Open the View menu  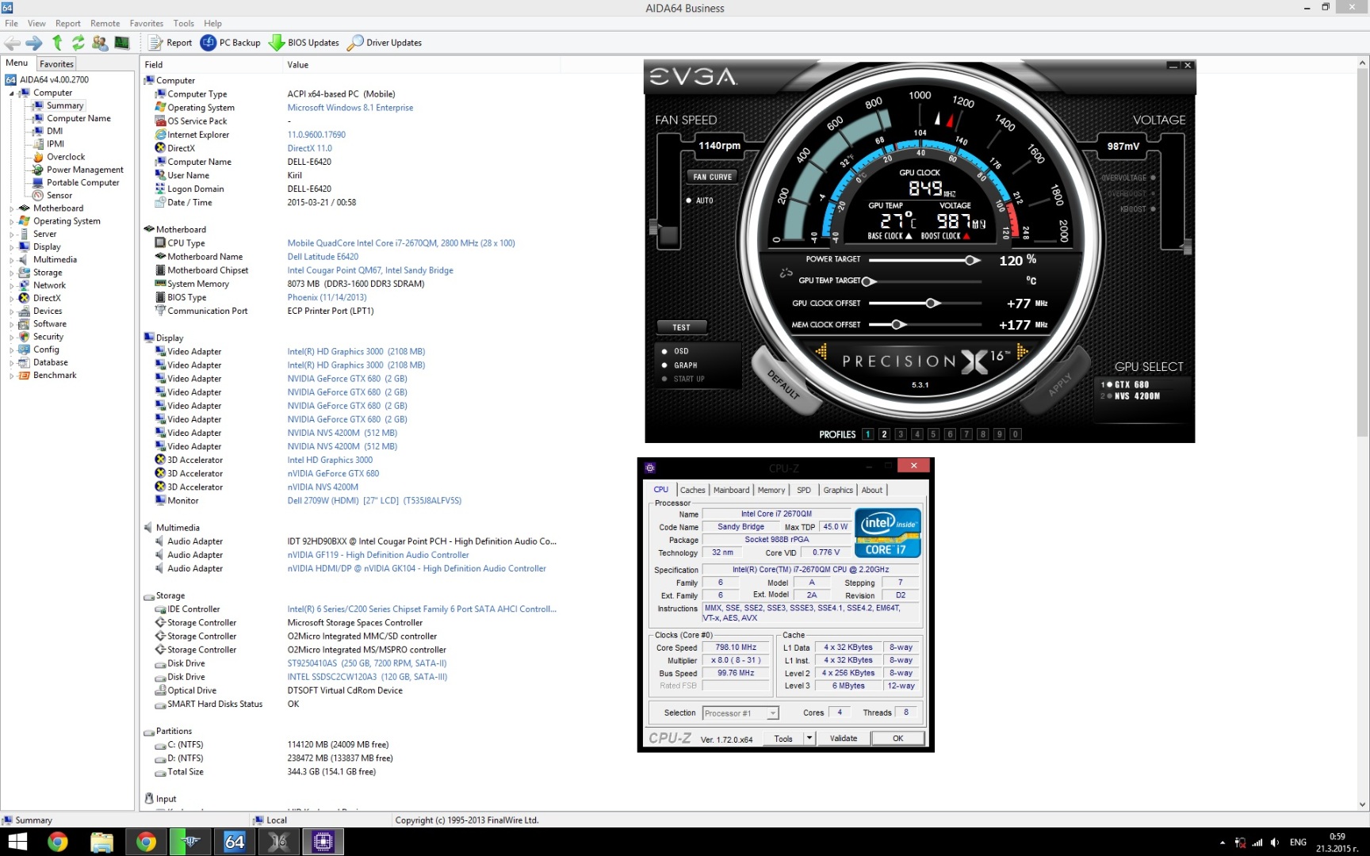tap(36, 23)
